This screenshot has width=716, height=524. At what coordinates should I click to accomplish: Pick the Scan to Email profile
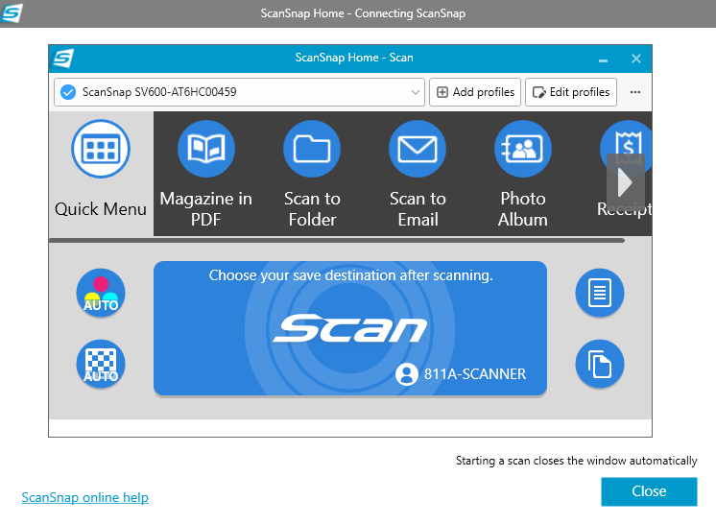(x=418, y=150)
